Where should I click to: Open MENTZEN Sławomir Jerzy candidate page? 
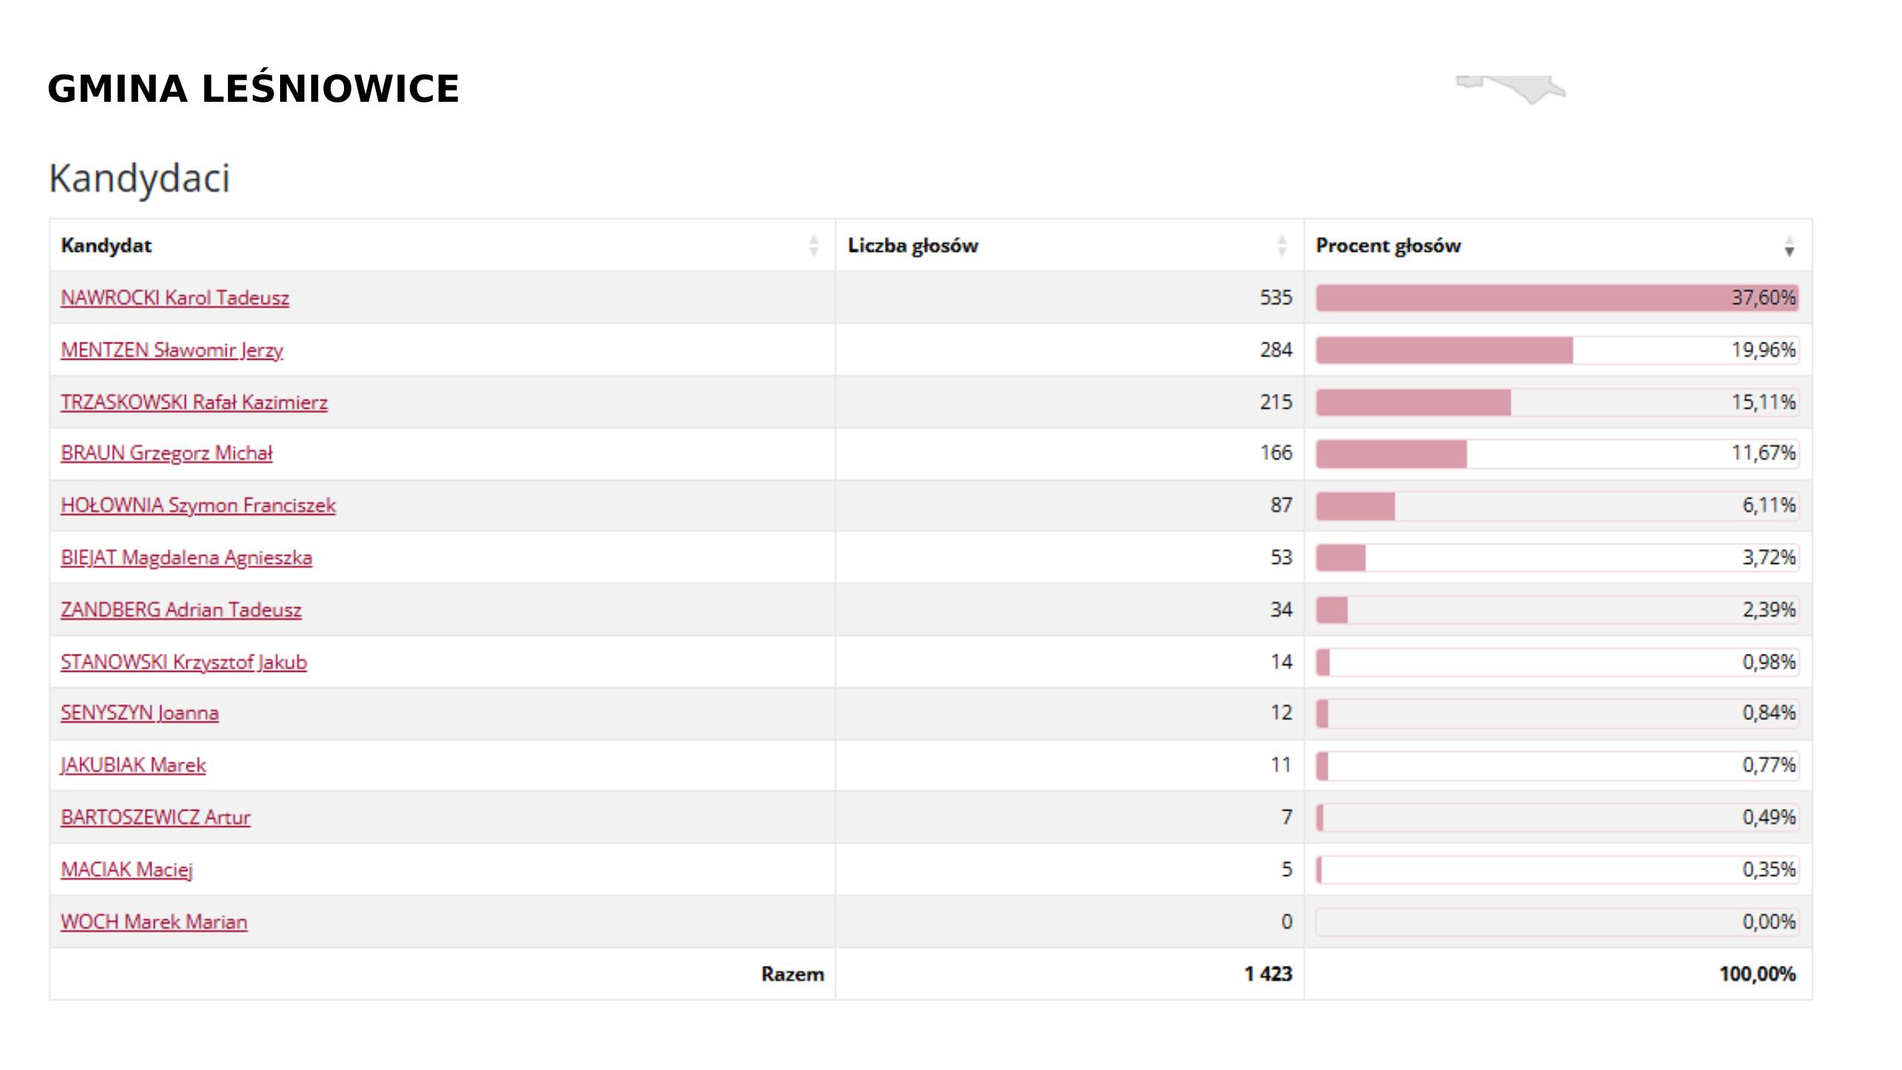pyautogui.click(x=172, y=350)
